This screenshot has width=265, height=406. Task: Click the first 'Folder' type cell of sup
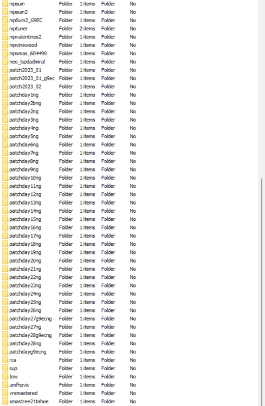(66, 369)
